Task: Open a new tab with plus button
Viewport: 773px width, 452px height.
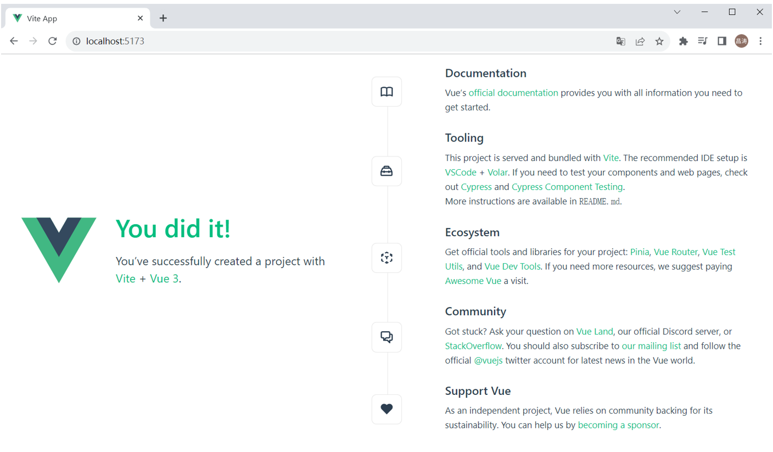Action: [x=163, y=18]
